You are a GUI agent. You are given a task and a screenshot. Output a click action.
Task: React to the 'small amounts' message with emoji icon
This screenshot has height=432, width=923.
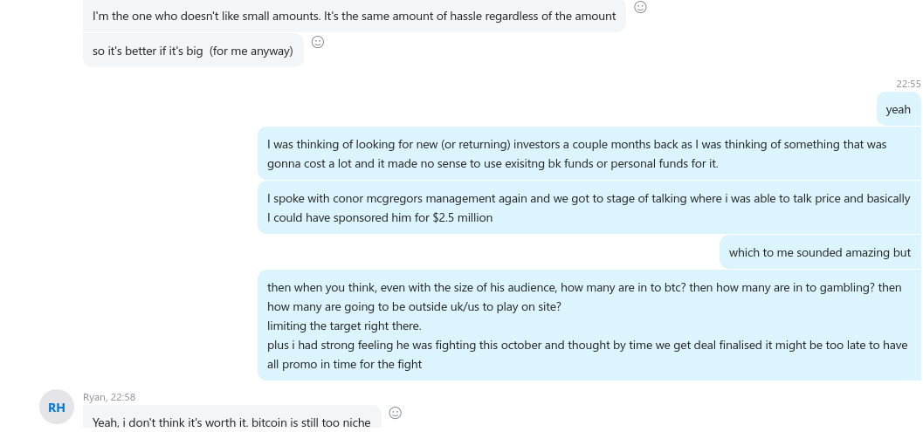(x=640, y=7)
